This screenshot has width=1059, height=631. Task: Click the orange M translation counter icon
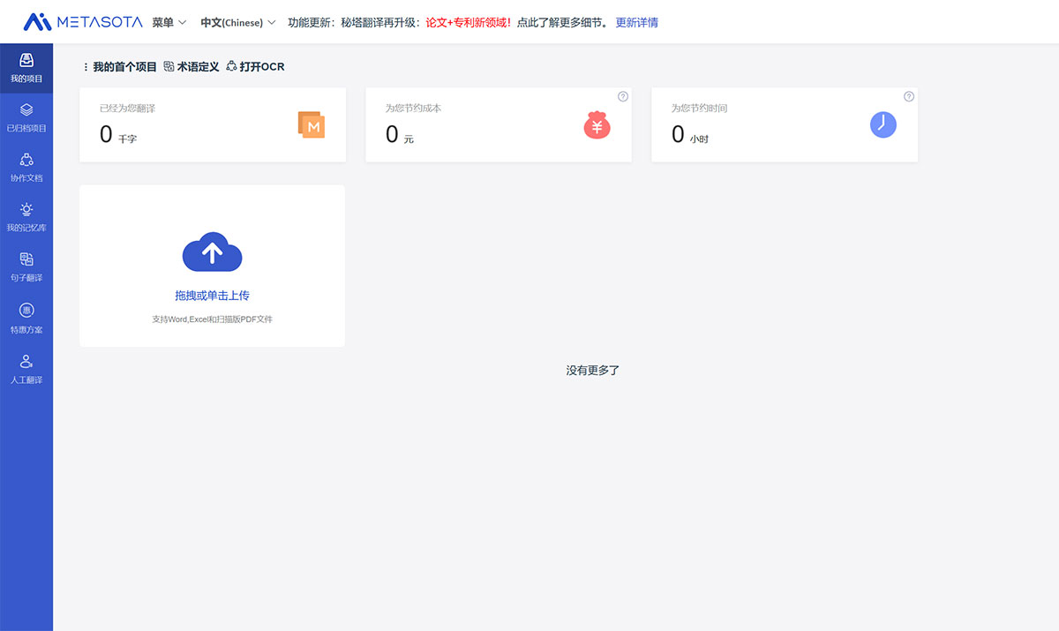(x=311, y=125)
